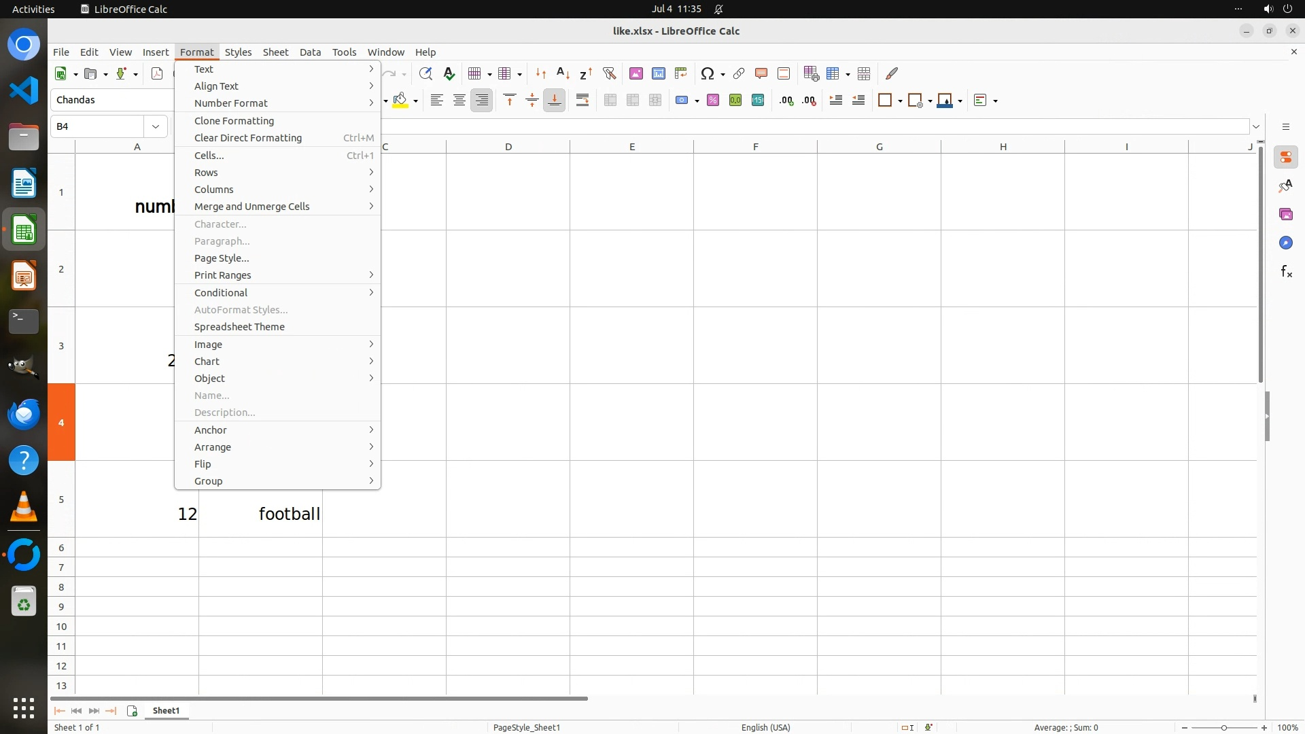Insert an image via toolbar icon
Viewport: 1305px width, 734px height.
(636, 73)
